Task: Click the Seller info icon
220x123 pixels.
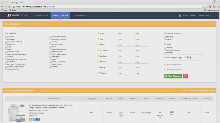Action: 165,44
